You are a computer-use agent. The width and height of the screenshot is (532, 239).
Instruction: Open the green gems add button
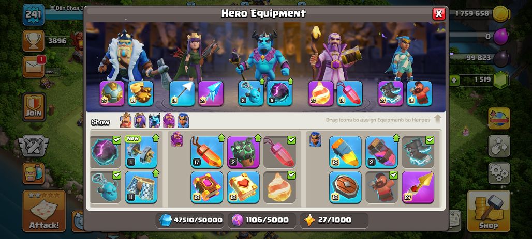(454, 81)
